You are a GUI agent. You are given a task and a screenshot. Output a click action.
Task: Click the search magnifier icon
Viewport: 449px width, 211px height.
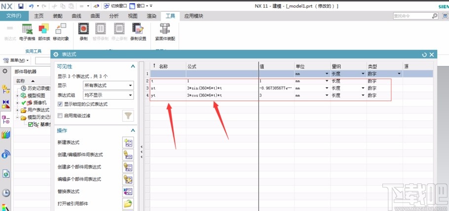(435, 16)
